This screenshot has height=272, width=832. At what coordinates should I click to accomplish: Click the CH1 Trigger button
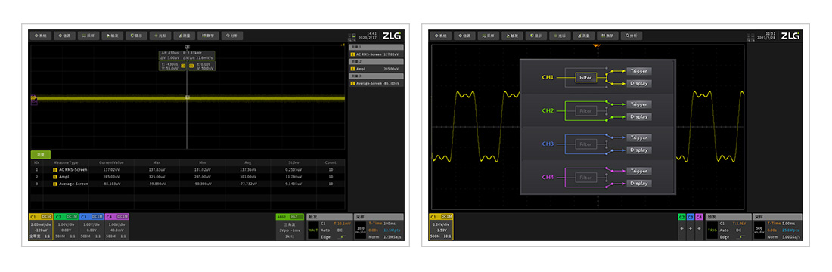point(639,71)
